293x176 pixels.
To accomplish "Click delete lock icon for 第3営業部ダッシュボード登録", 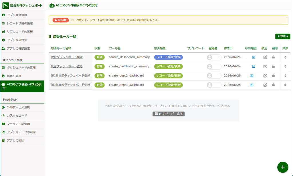I will pyautogui.click(x=273, y=85).
